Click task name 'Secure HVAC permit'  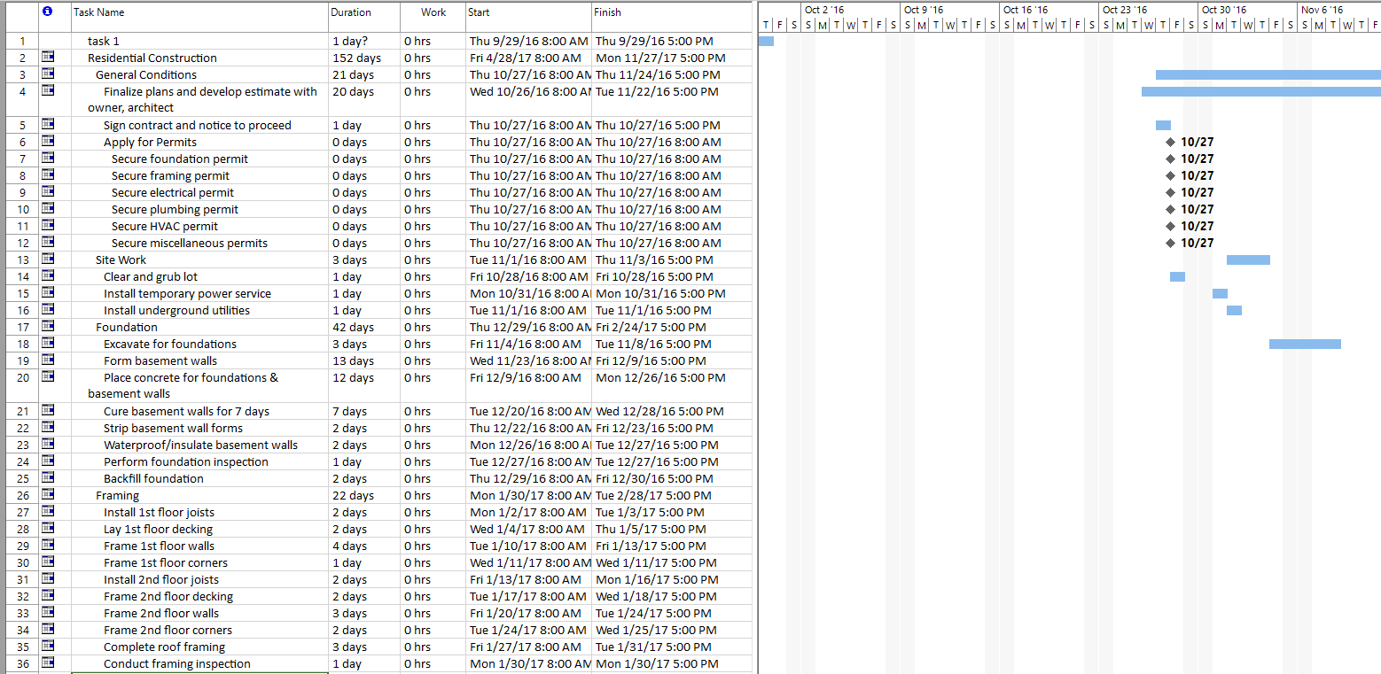[x=165, y=226]
